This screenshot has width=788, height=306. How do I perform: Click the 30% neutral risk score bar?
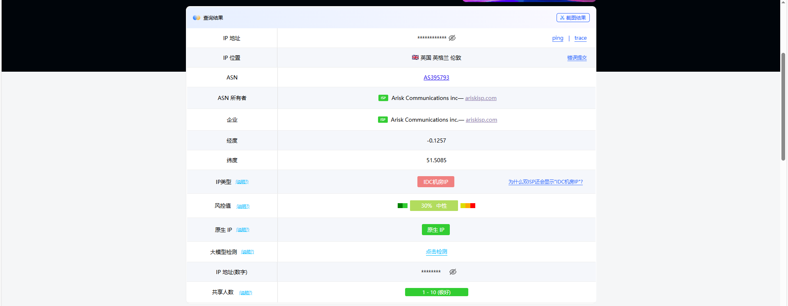pos(434,206)
